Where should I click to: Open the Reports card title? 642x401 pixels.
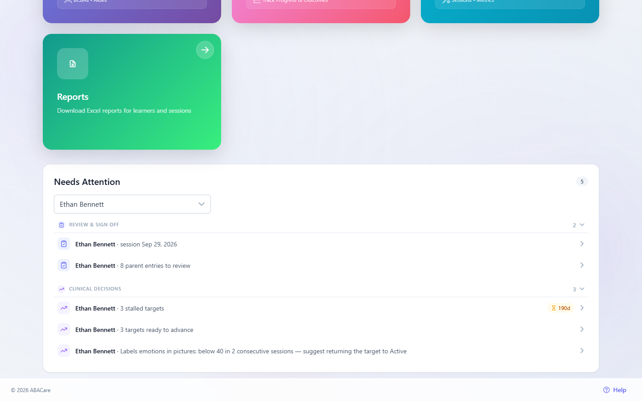pos(73,97)
